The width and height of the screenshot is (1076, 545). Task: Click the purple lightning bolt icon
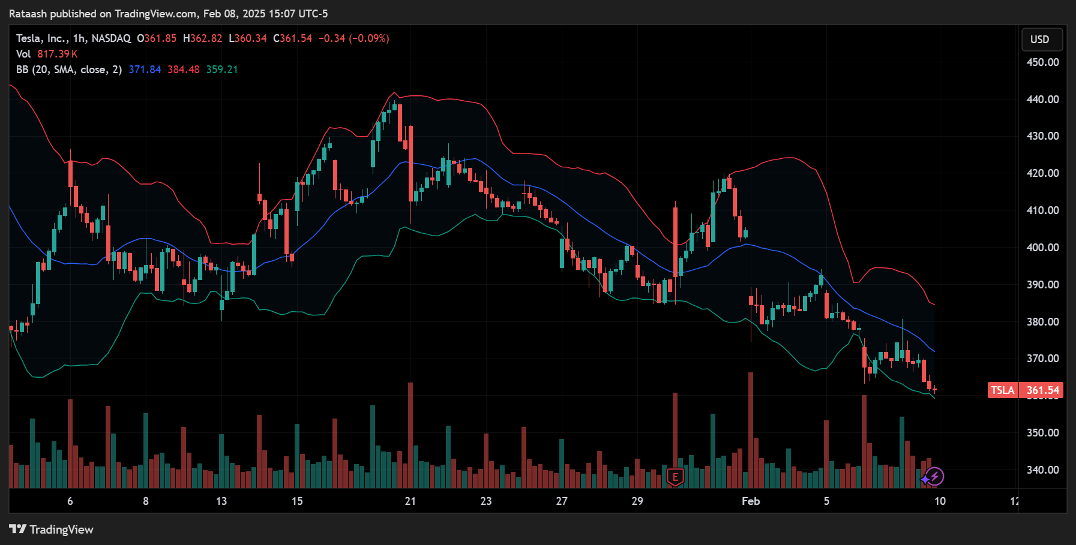[935, 477]
